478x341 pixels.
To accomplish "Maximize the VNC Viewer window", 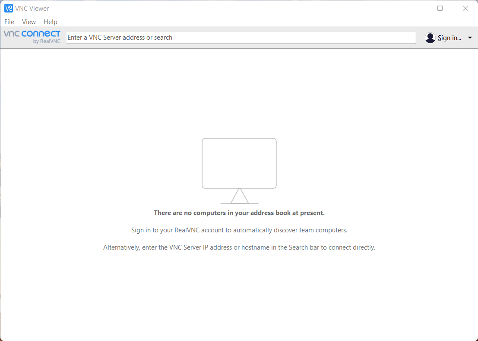I will (x=440, y=8).
